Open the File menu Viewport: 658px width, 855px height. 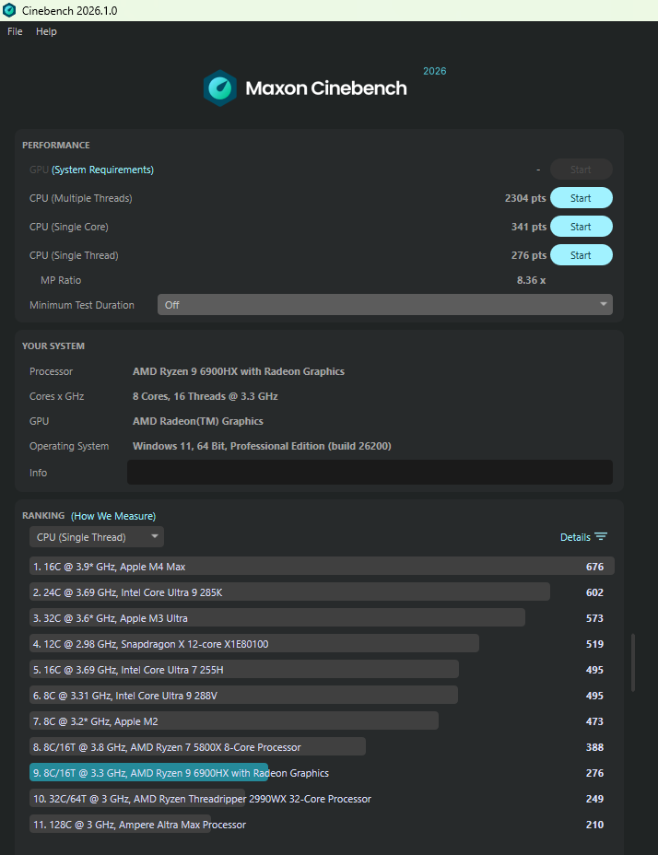coord(15,31)
